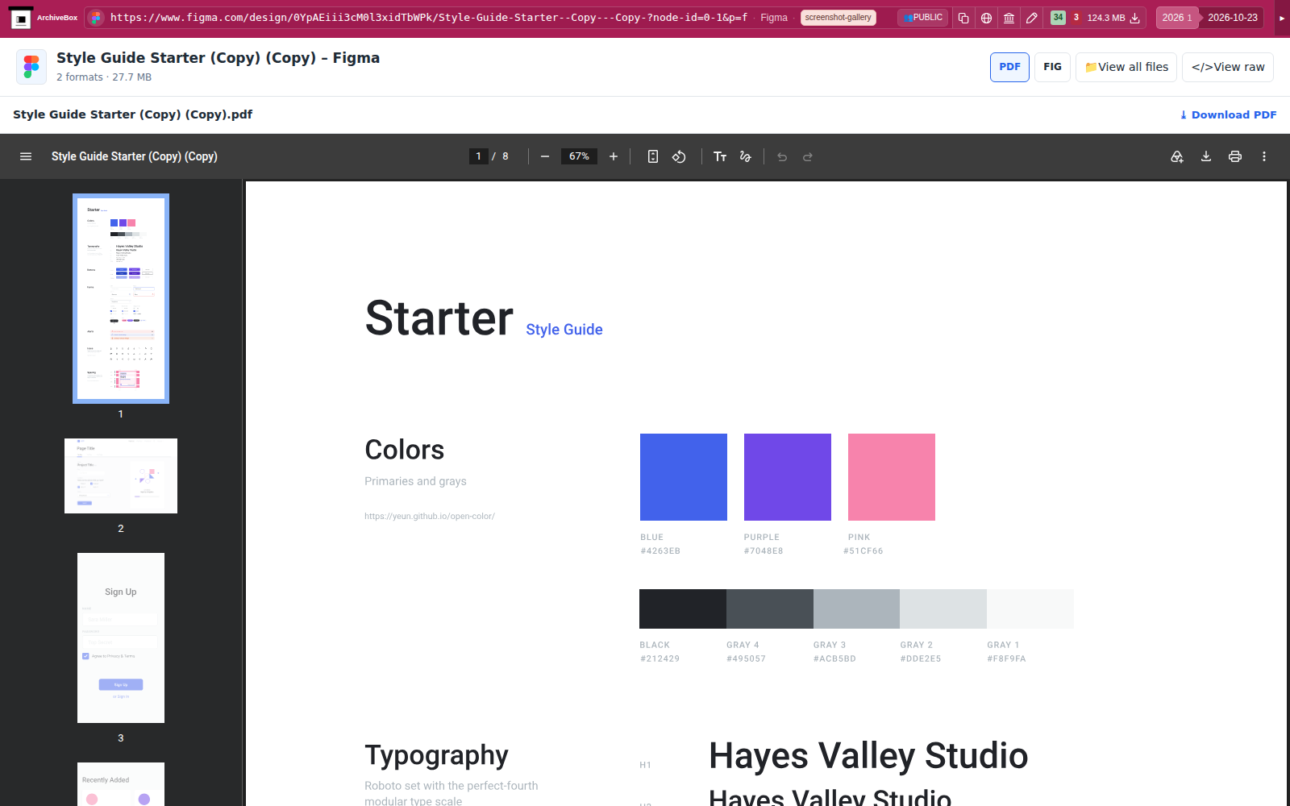Switch to the FIG format tab
Viewport: 1290px width, 806px height.
[x=1052, y=67]
